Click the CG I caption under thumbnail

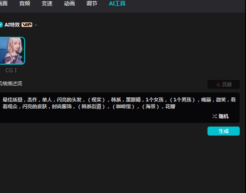(11, 70)
